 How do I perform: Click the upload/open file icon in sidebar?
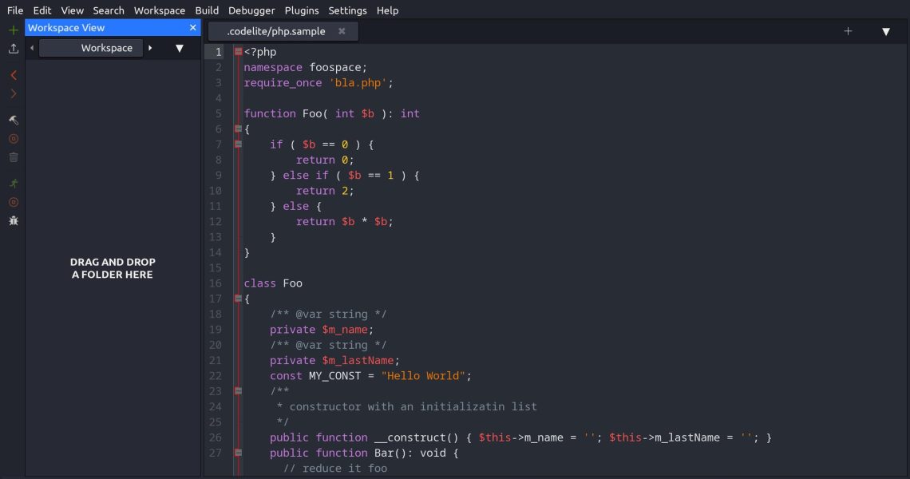(x=13, y=49)
